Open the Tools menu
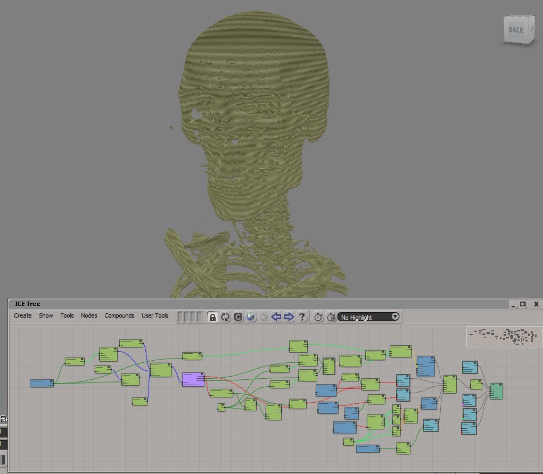 (x=67, y=315)
